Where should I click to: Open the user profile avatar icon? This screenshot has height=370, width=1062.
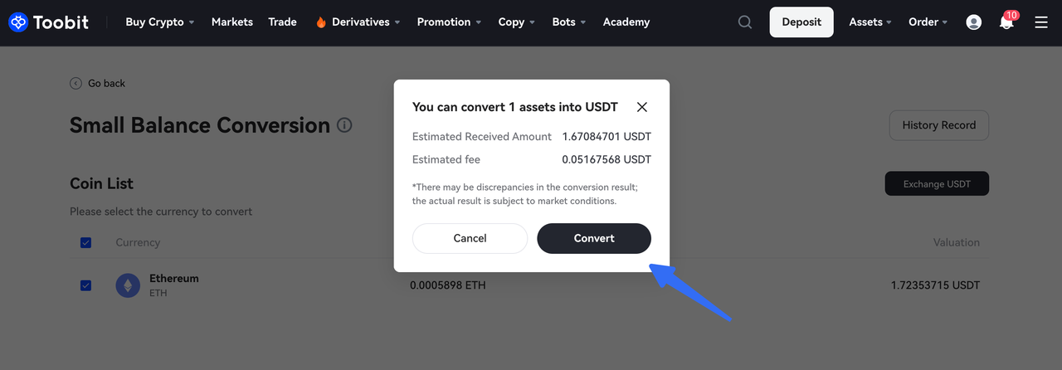pos(974,22)
